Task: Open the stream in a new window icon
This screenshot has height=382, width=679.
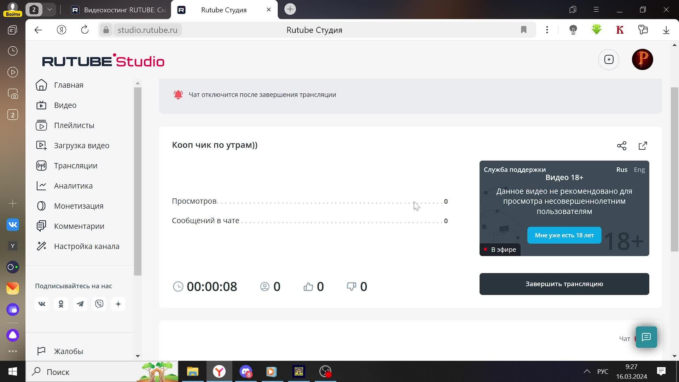Action: pos(643,146)
